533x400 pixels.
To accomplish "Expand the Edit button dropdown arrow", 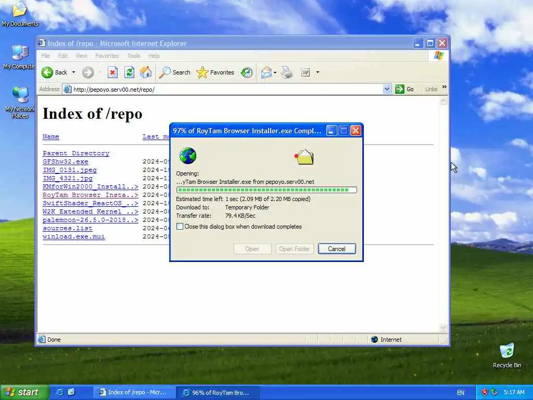I will [318, 72].
